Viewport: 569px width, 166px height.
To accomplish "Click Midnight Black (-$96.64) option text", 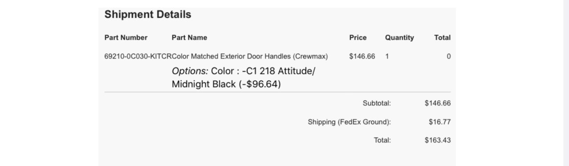I will [226, 84].
